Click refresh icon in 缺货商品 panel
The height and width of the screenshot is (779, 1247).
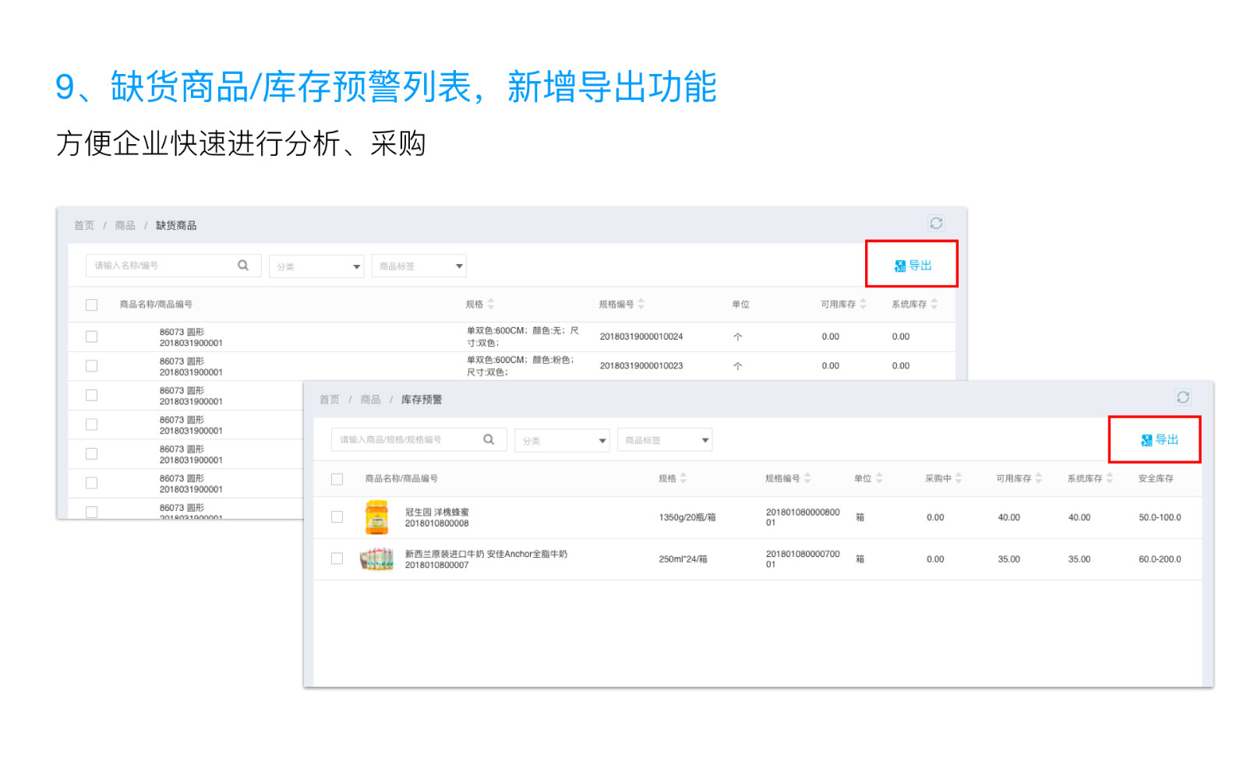[936, 224]
